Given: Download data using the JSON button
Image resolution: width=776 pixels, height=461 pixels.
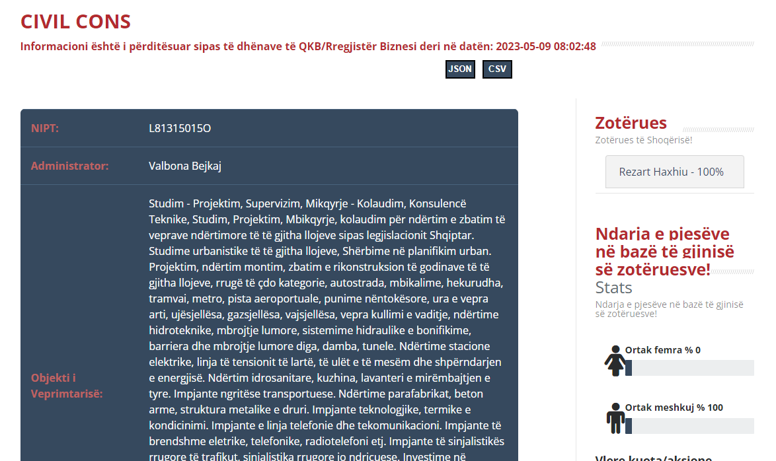Looking at the screenshot, I should click(460, 69).
